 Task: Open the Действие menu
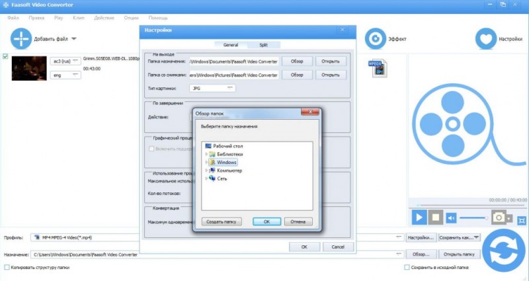[104, 18]
